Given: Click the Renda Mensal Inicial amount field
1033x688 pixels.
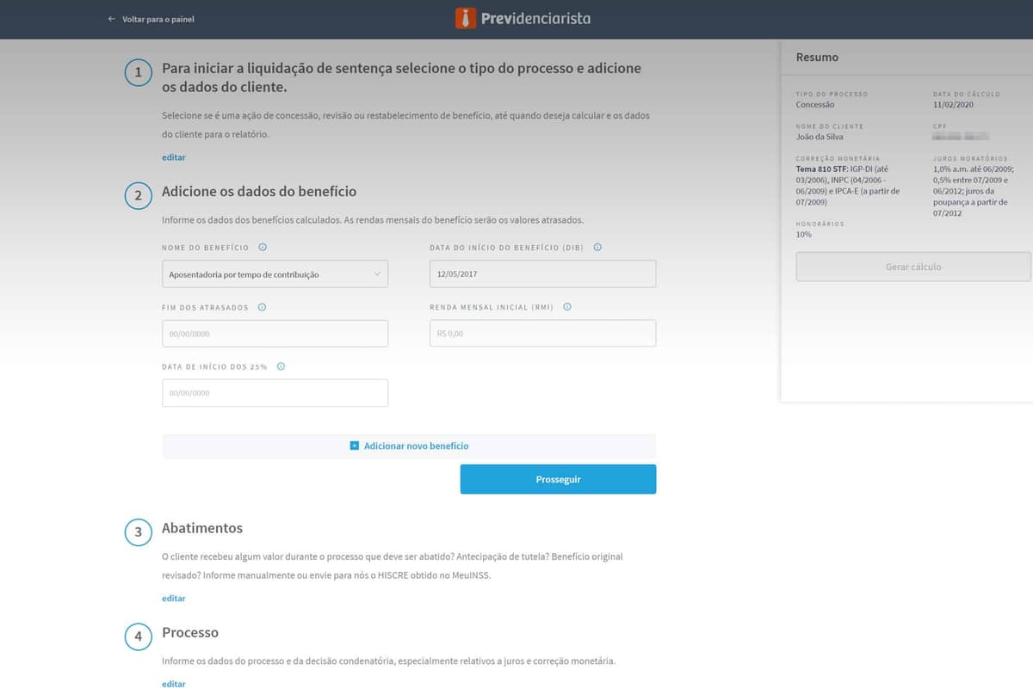Looking at the screenshot, I should pos(542,333).
